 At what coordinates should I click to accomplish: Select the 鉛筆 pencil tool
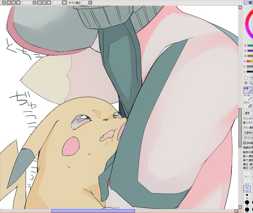tap(248, 90)
